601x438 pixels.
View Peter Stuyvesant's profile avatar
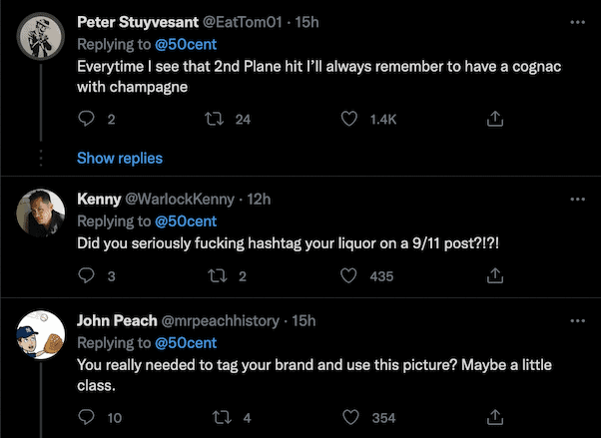click(40, 38)
